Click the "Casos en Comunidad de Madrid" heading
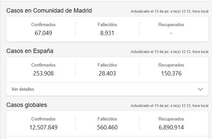 [49, 11]
